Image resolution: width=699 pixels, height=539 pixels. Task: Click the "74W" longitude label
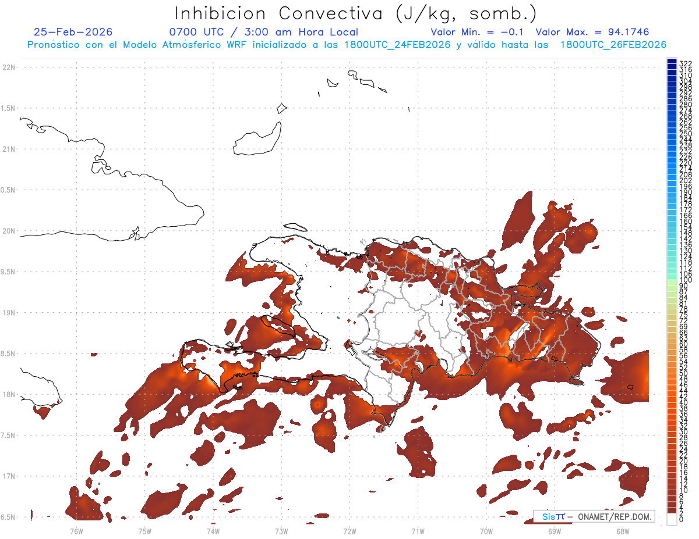[213, 531]
